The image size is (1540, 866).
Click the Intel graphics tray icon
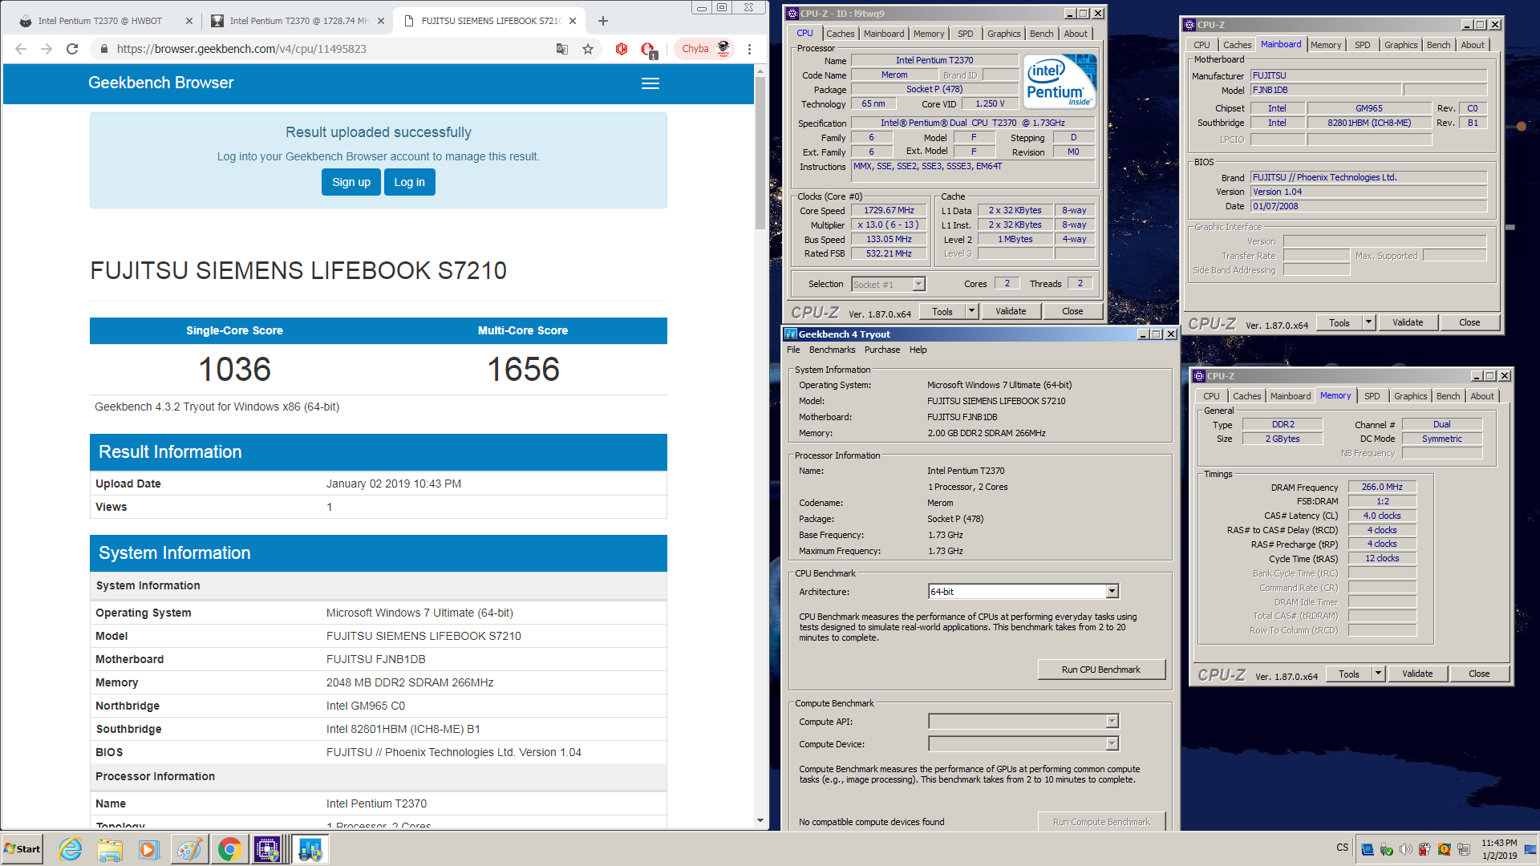tap(1367, 849)
